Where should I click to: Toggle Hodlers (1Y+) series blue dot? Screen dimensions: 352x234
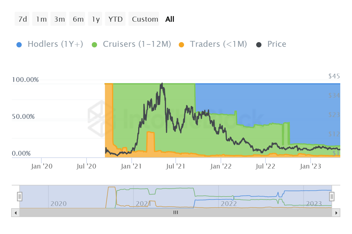[x=19, y=44]
